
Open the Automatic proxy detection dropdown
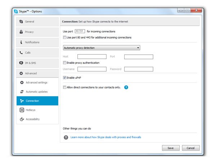tap(102, 48)
